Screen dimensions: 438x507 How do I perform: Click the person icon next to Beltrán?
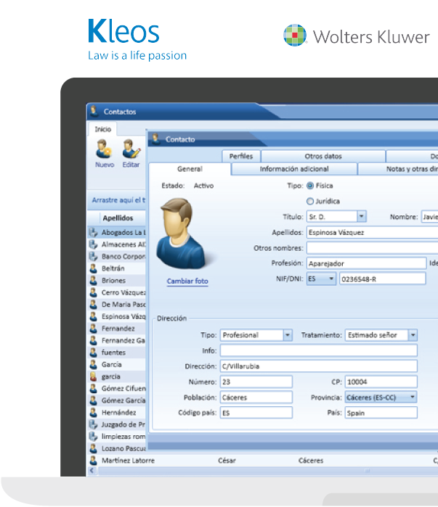(x=93, y=268)
